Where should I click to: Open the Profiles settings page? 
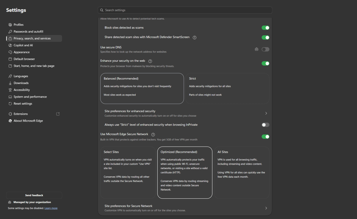click(34, 25)
